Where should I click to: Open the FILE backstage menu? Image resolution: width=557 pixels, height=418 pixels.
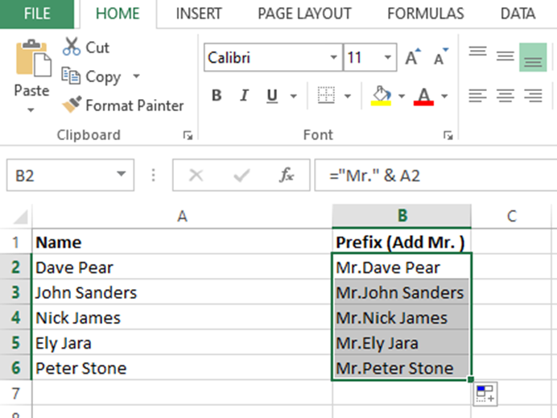point(37,14)
